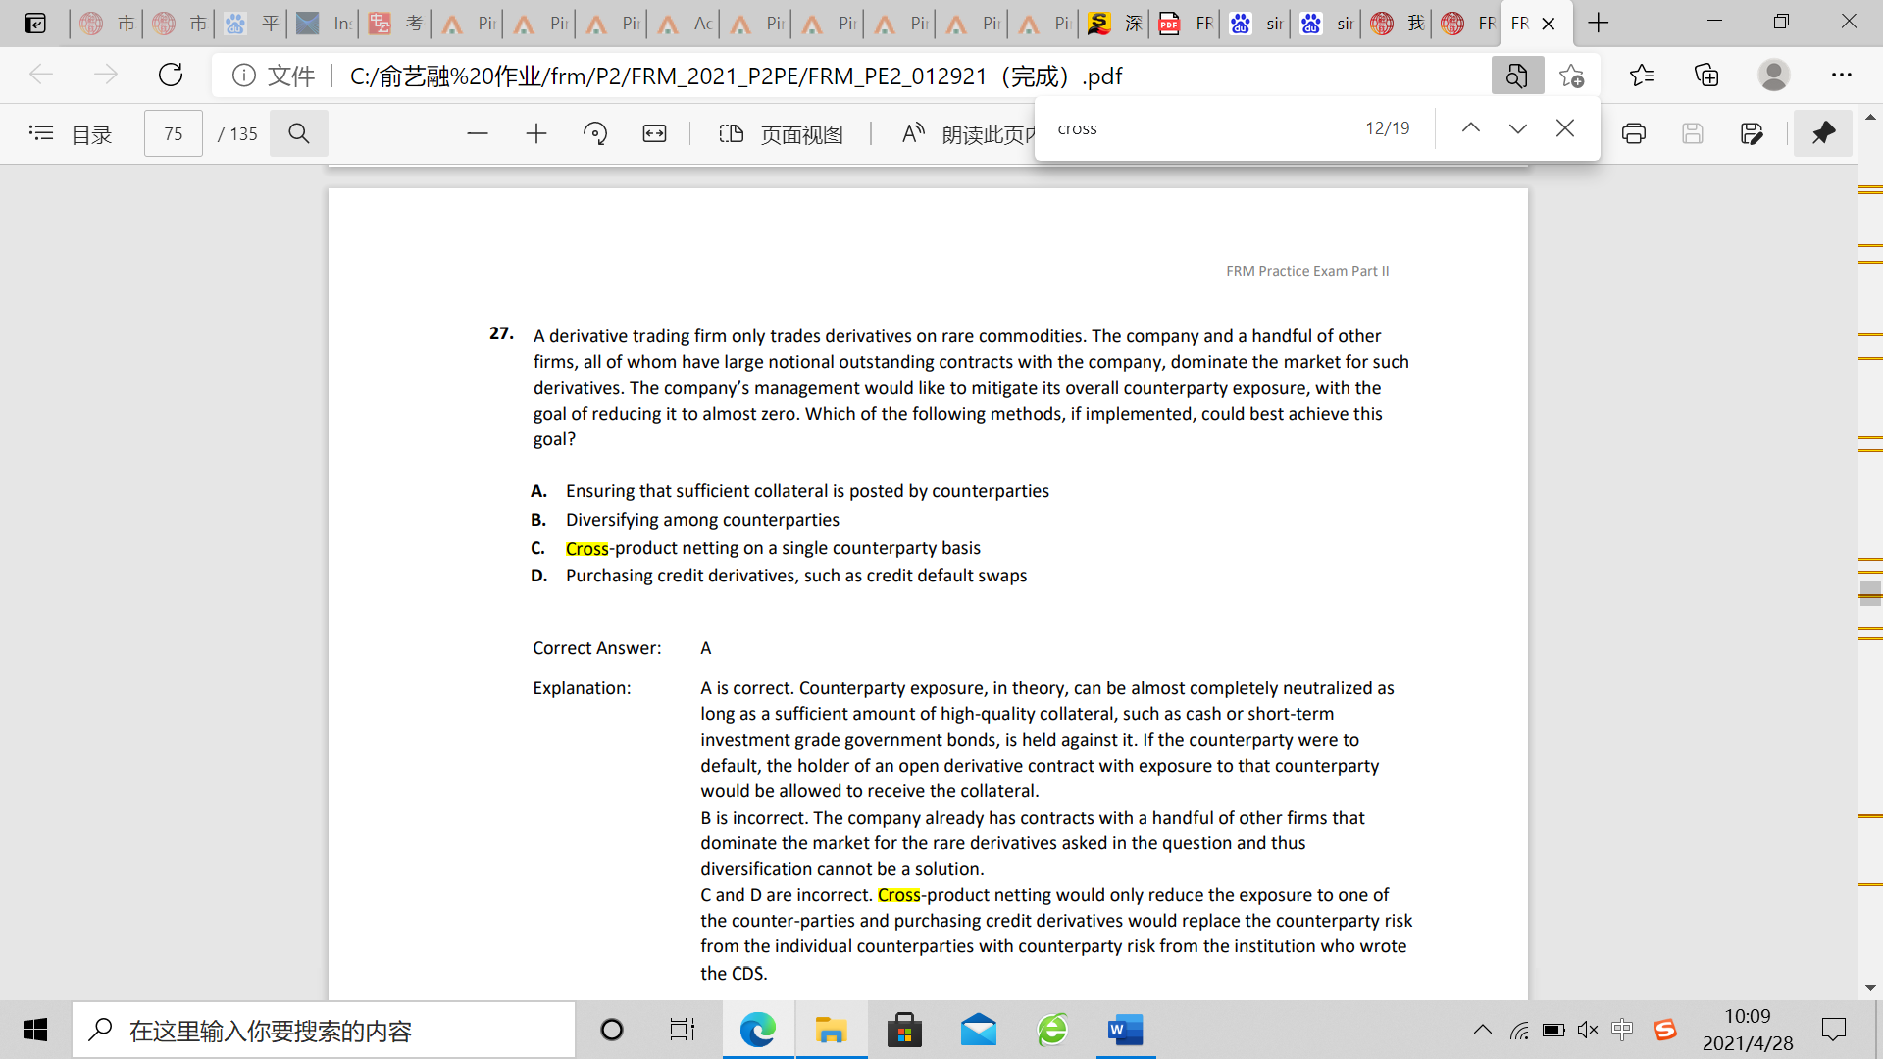1883x1059 pixels.
Task: Add this page to favorites
Action: pos(1572,76)
